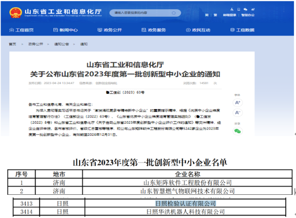
Task: Go to 通知 breadcrumb
Action: pos(84,44)
